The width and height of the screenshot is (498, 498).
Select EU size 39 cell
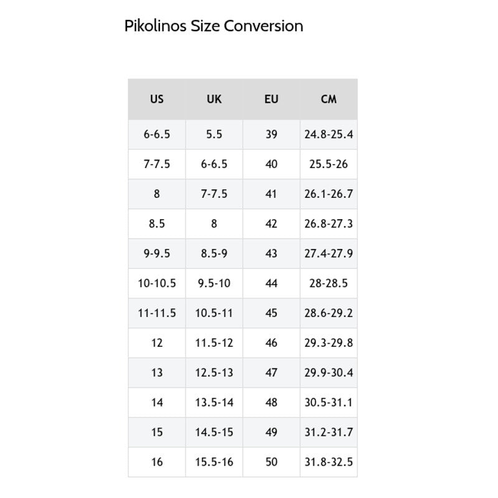click(271, 134)
